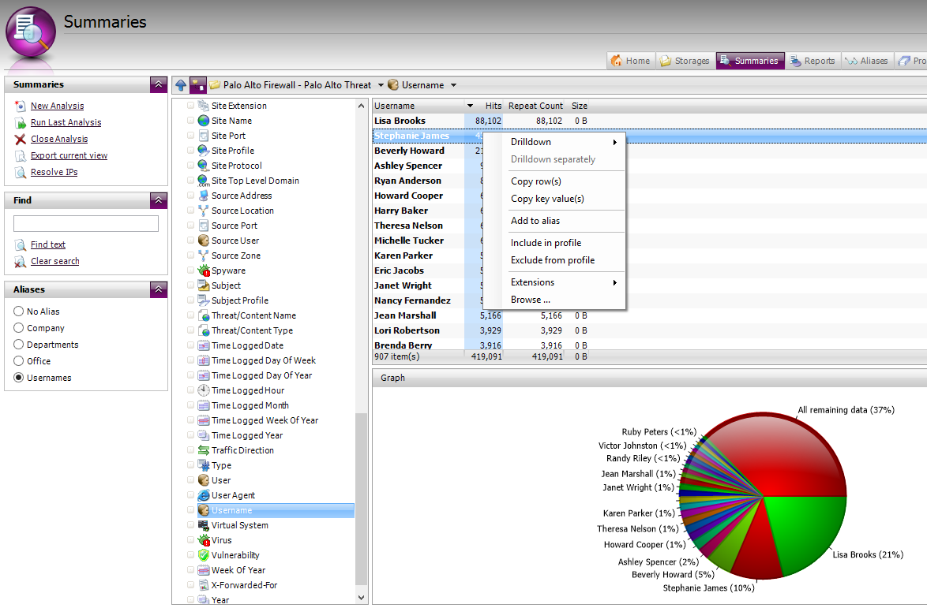Viewport: 927px width, 608px height.
Task: Click the Site Name globe icon
Action: (204, 121)
